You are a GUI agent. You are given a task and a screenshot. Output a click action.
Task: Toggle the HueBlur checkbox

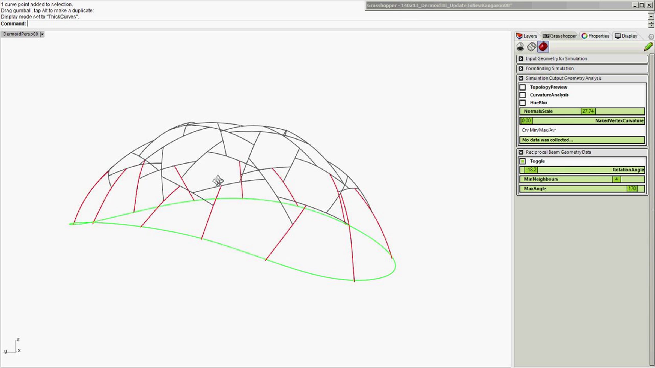523,103
